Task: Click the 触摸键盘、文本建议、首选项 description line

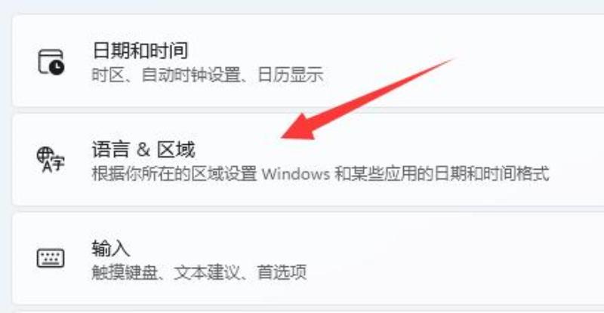Action: coord(199,272)
